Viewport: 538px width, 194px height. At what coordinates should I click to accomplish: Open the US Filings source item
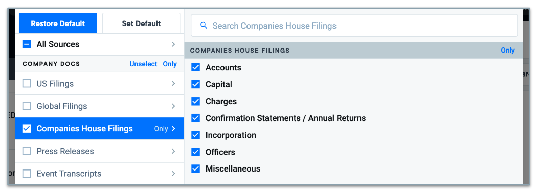pyautogui.click(x=100, y=84)
